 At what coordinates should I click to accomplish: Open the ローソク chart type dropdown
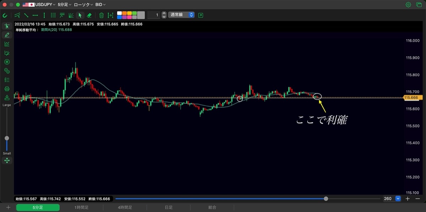83,5
